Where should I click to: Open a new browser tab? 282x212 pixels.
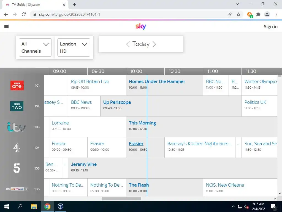(x=74, y=5)
